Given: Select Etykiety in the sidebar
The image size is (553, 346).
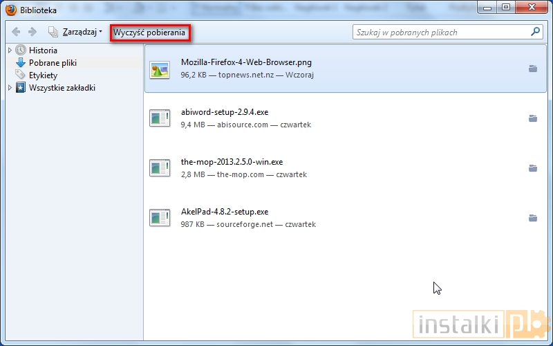Looking at the screenshot, I should (x=43, y=75).
